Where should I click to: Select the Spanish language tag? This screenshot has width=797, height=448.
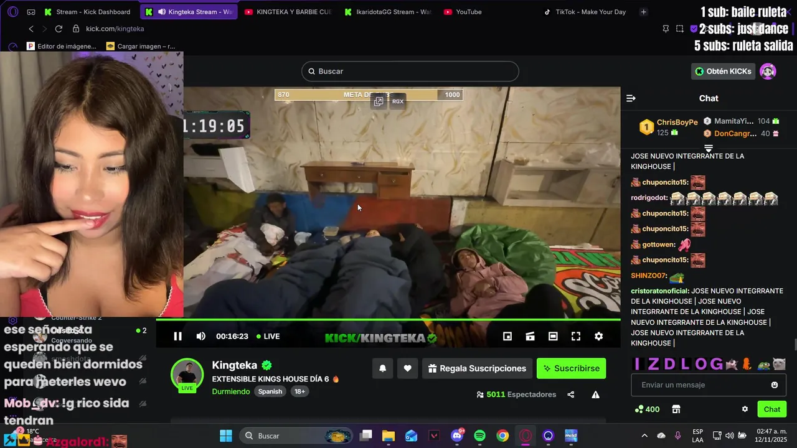point(270,391)
